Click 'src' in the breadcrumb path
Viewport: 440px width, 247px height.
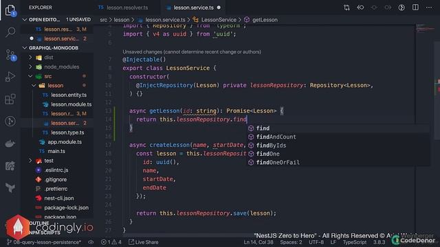point(104,20)
